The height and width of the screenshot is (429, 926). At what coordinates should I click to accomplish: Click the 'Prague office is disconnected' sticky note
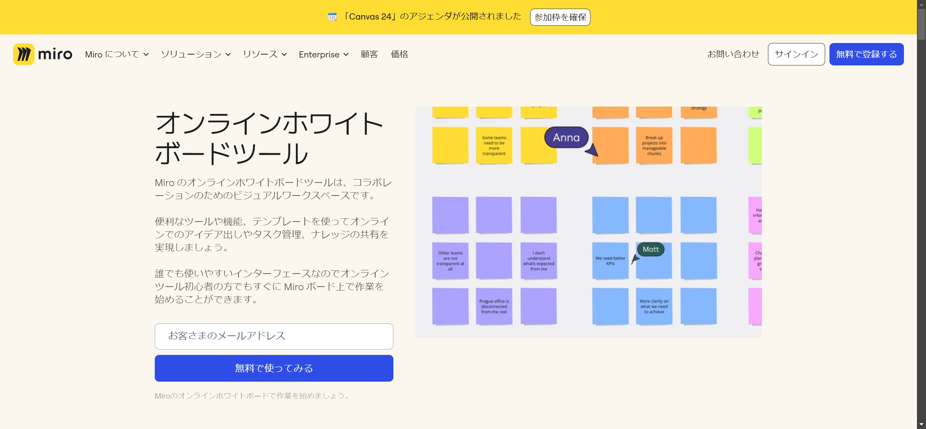[x=494, y=306]
